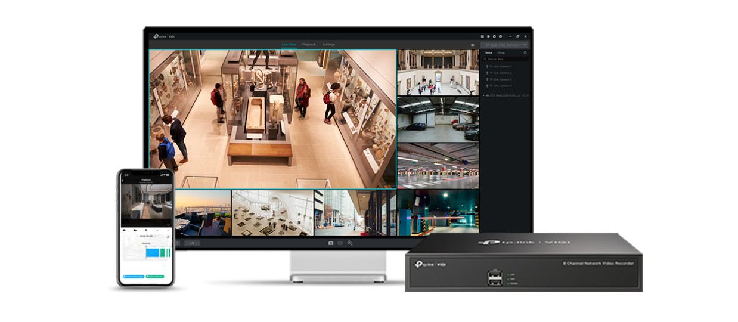
Task: Tap the date selector on the phone
Action: click(145, 236)
